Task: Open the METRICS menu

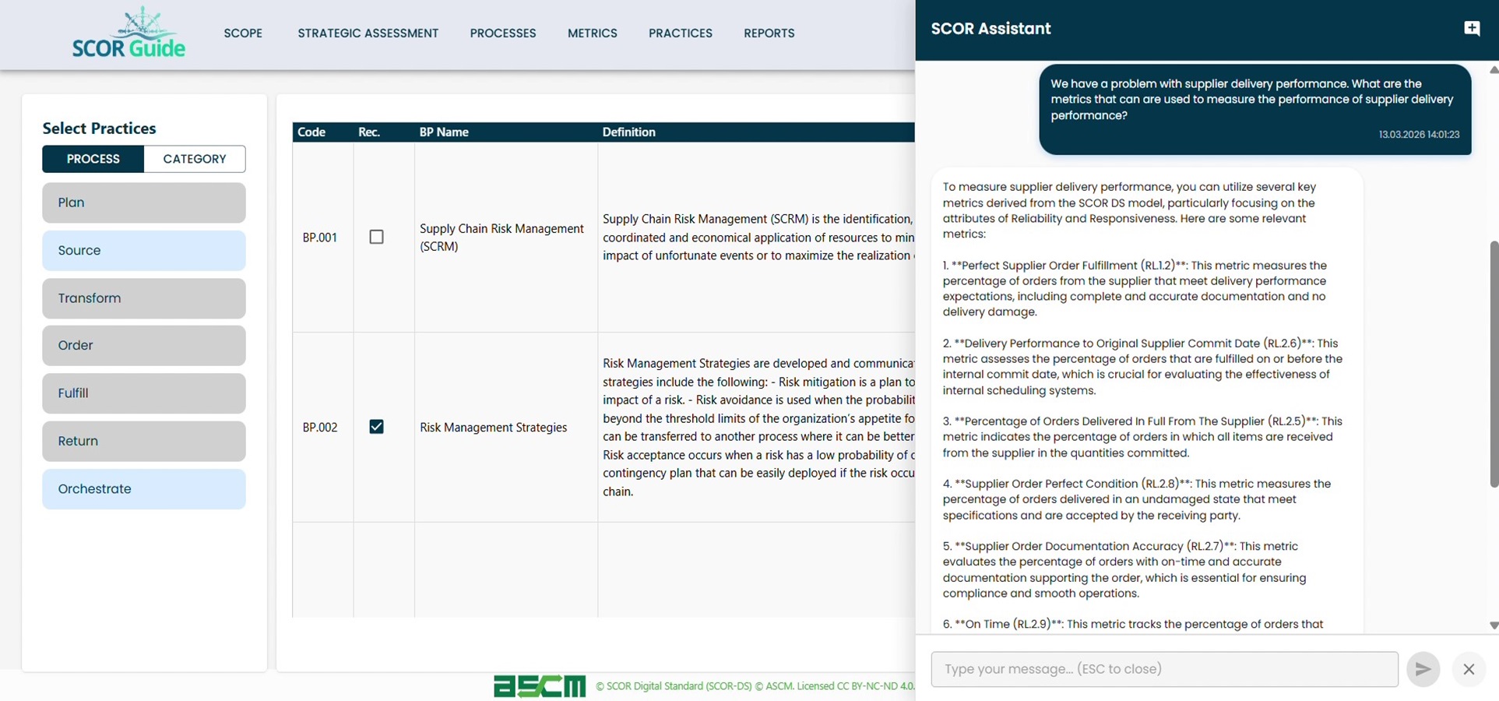Action: (x=593, y=33)
